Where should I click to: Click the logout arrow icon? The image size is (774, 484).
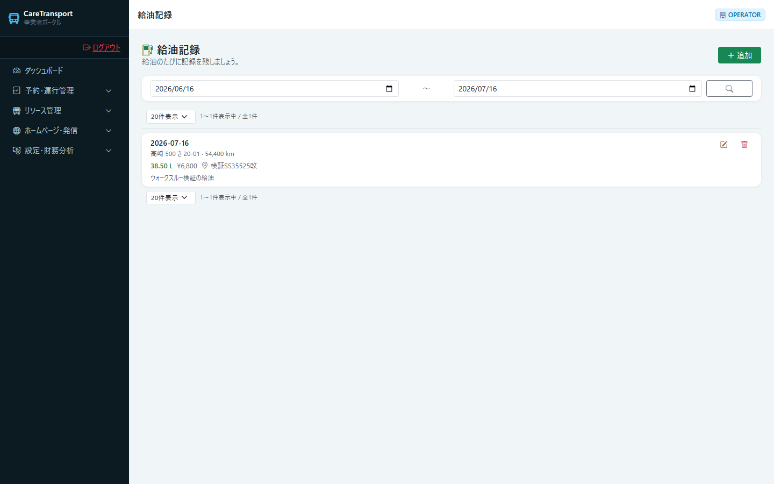click(87, 47)
